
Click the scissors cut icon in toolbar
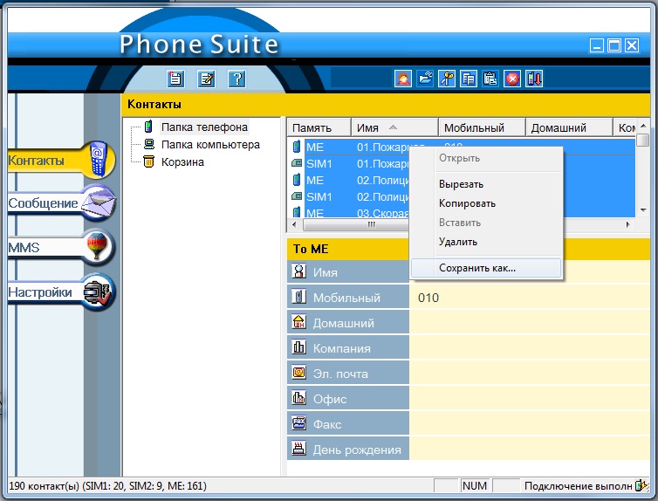[x=447, y=79]
